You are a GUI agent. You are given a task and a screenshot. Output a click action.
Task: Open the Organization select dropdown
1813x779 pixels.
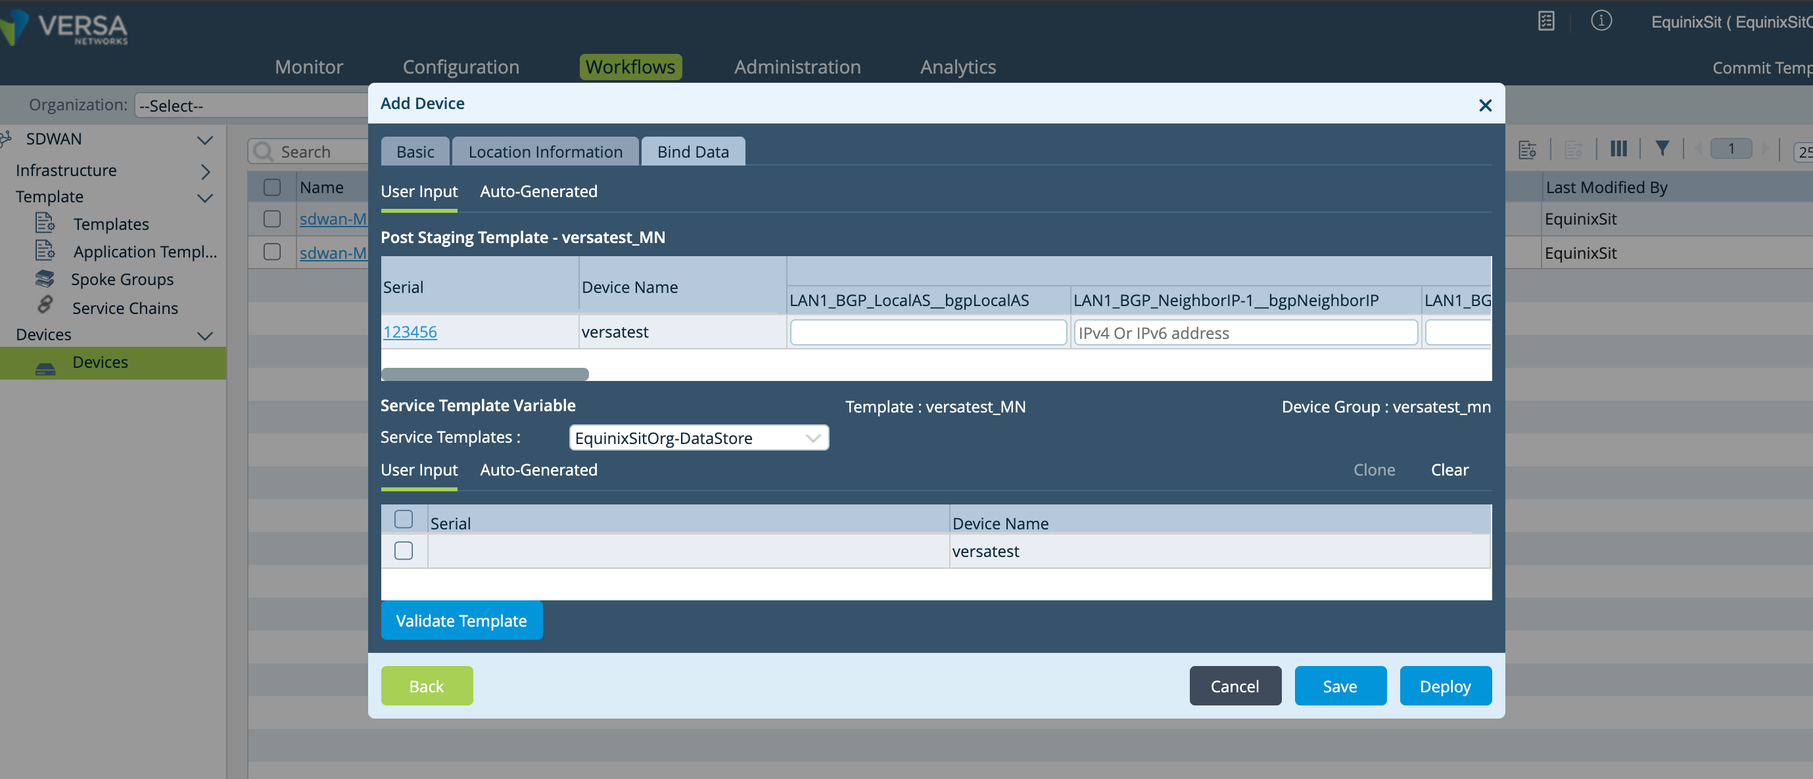250,106
